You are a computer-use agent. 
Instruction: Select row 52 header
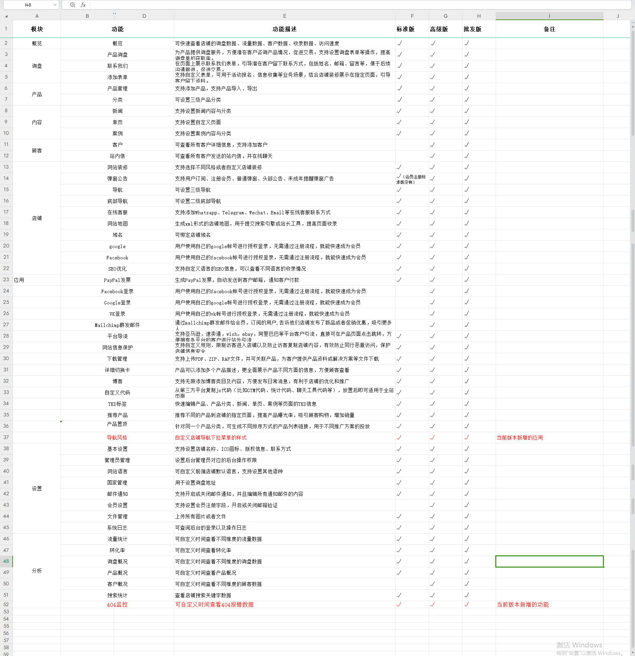coord(6,604)
